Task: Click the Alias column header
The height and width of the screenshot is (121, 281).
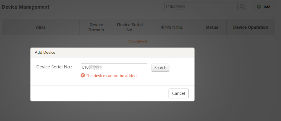Action: pos(41,27)
